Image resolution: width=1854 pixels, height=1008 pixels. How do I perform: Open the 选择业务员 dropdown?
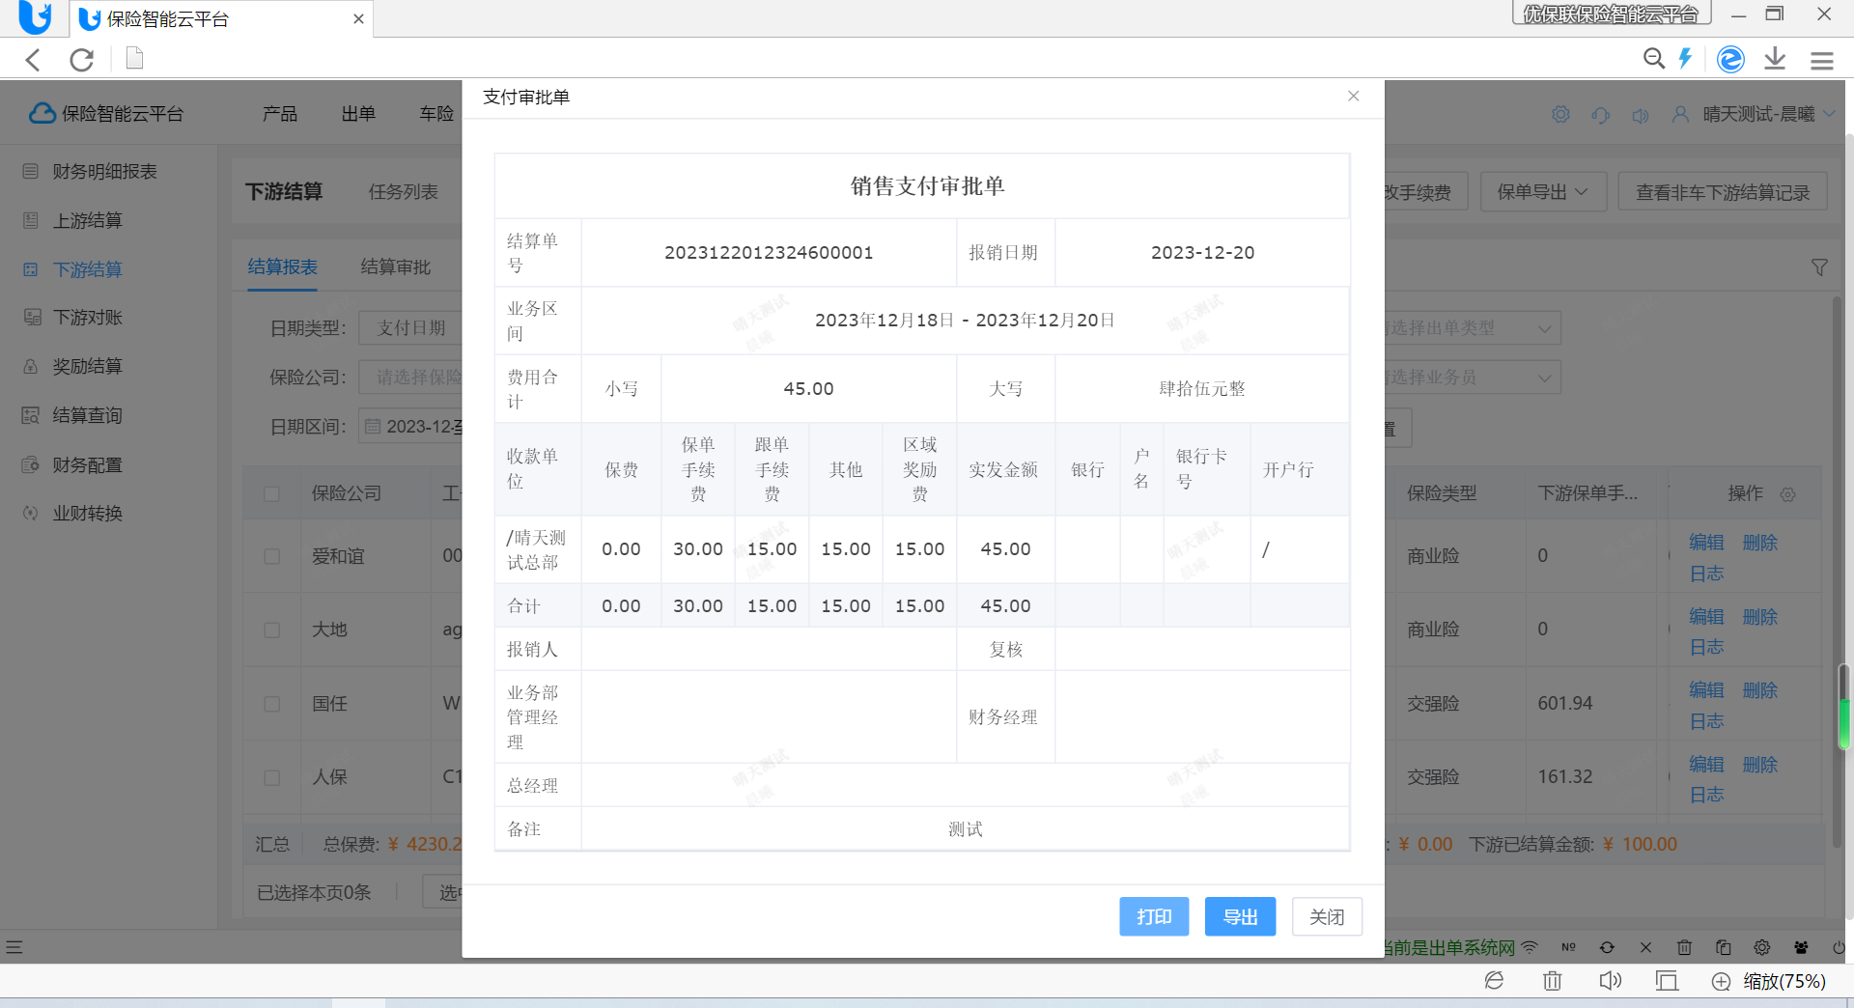(x=1474, y=378)
